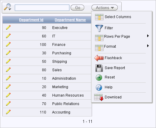Choose Help from the Actions menu
Image resolution: width=156 pixels, height=128 pixels.
click(109, 87)
